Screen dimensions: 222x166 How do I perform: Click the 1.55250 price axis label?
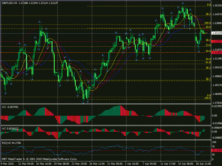click(217, 5)
